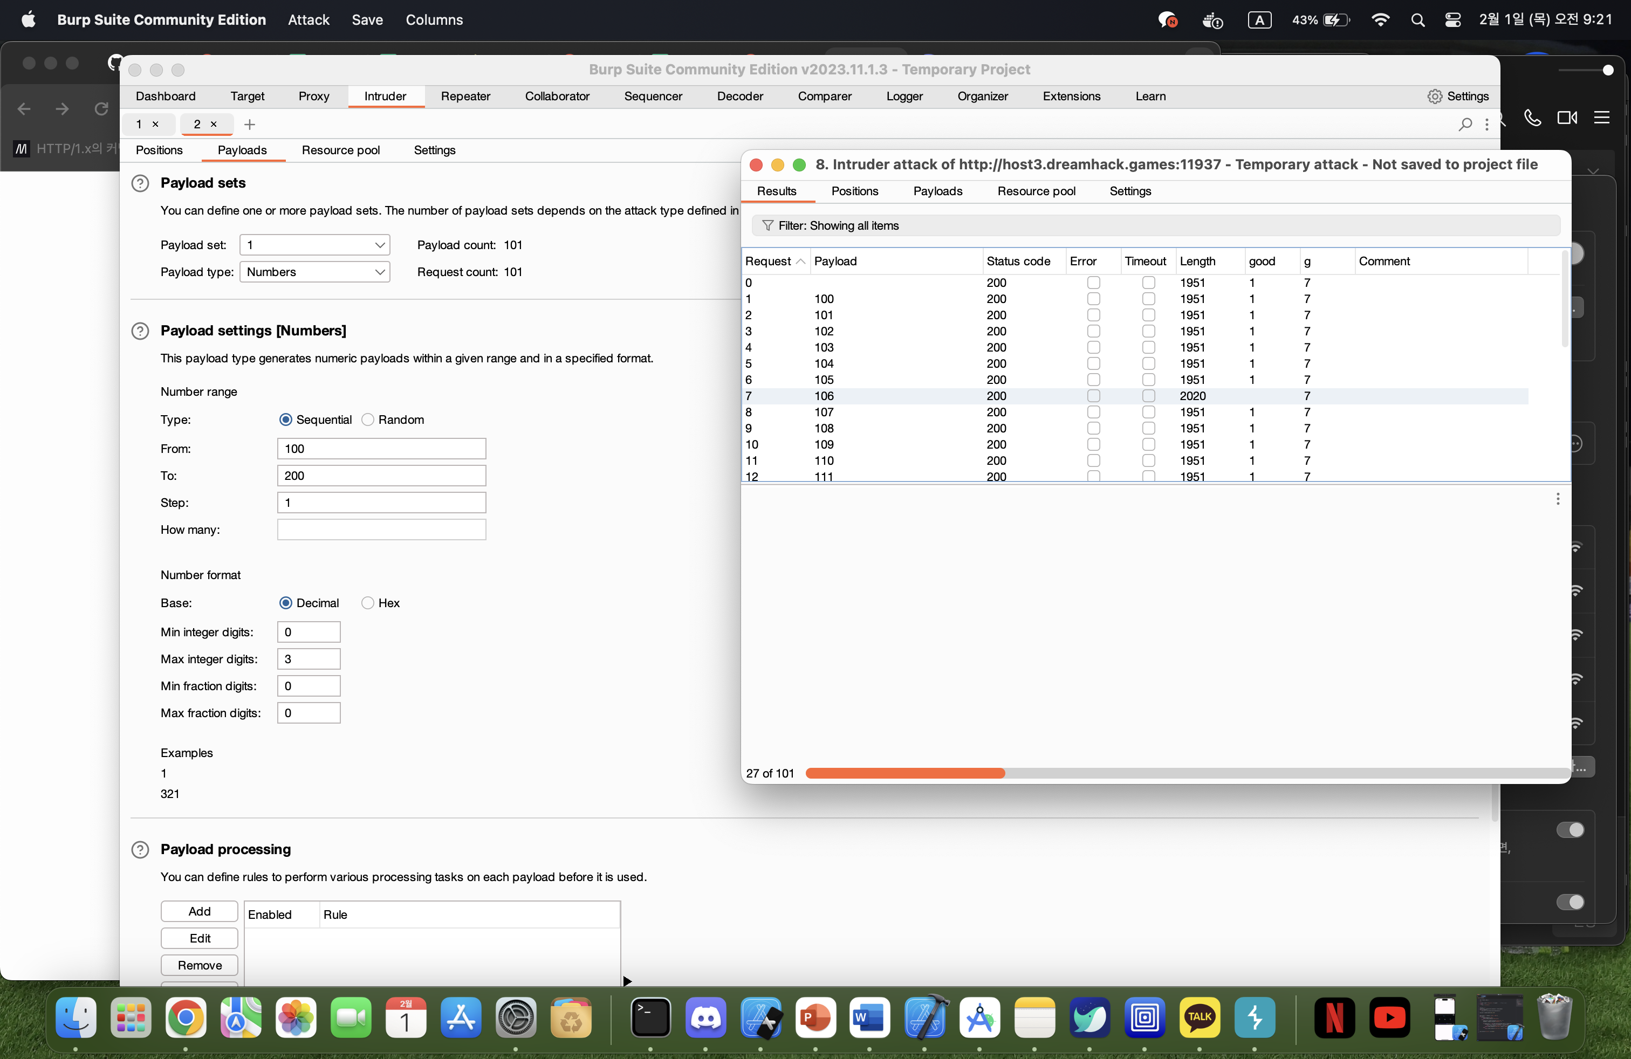The height and width of the screenshot is (1059, 1631).
Task: Open System Settings from the Dock
Action: click(x=515, y=1018)
